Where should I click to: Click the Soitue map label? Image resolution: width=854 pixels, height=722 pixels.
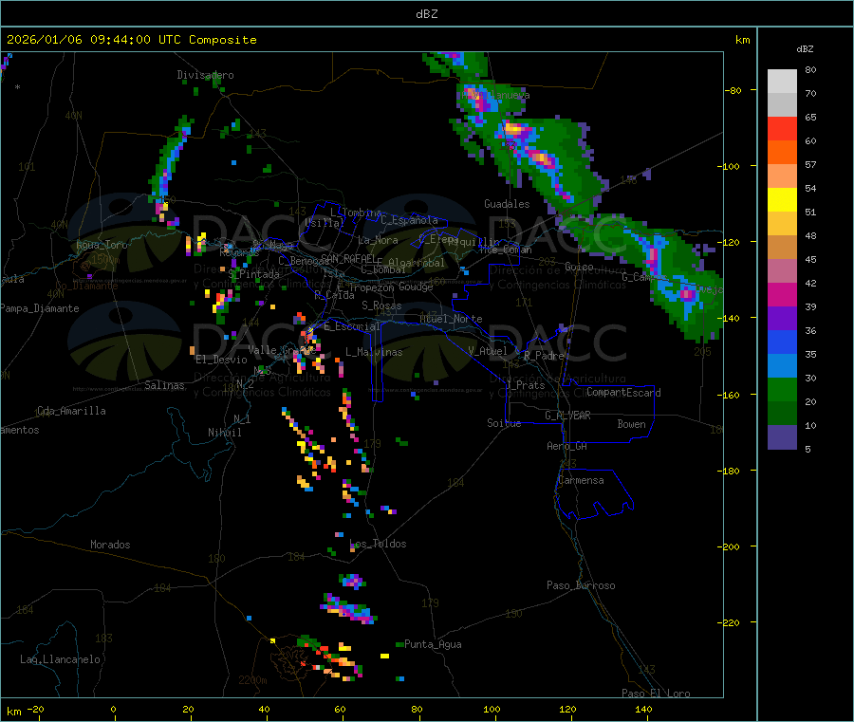(x=504, y=423)
